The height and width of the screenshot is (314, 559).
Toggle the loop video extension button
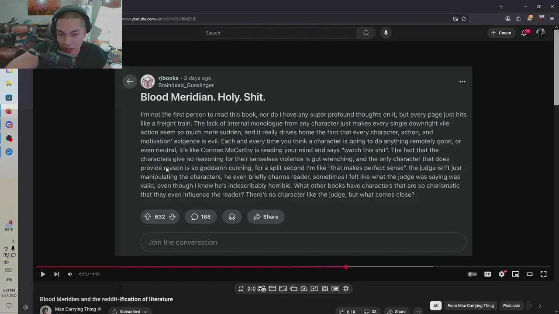point(241,288)
